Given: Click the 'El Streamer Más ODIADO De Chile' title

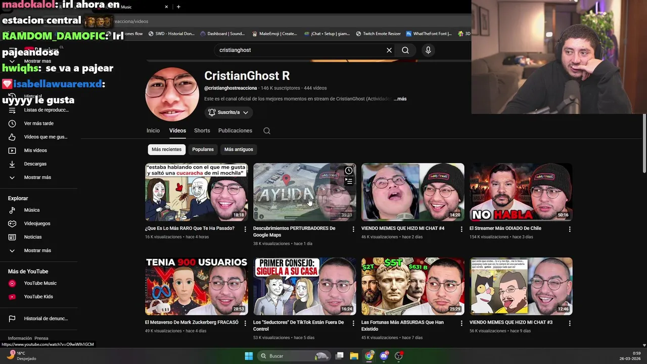Looking at the screenshot, I should click(x=505, y=229).
